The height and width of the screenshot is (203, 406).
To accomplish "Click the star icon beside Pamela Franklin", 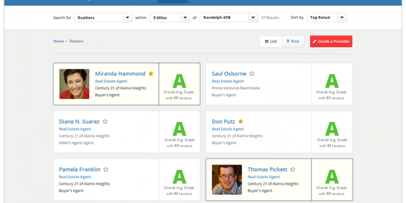I will pyautogui.click(x=106, y=169).
